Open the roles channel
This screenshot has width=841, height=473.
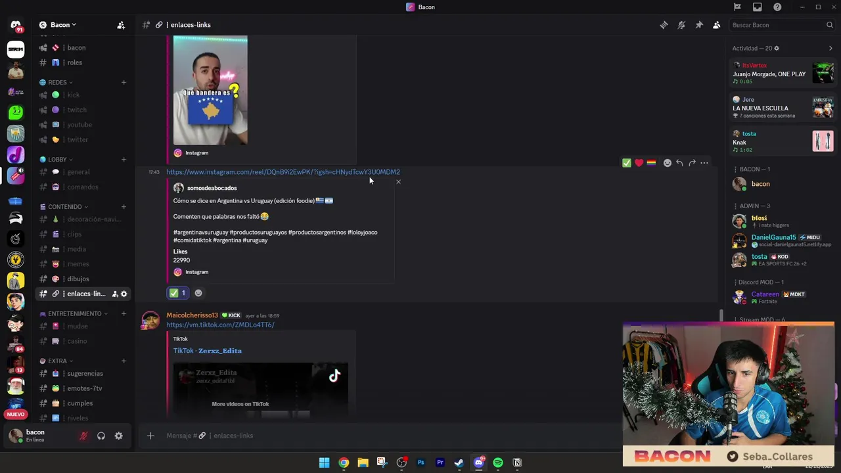point(83,62)
